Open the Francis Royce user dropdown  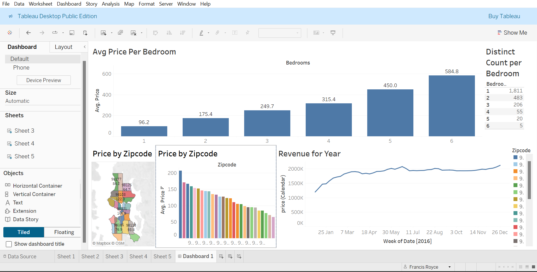tap(449, 267)
